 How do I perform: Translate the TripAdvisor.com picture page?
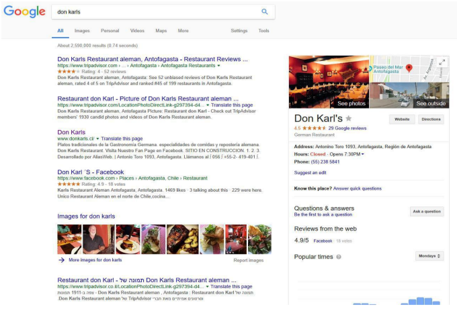pos(232,105)
